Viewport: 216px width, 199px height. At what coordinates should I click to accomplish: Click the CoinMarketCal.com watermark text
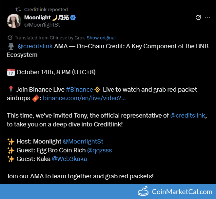click(x=182, y=191)
